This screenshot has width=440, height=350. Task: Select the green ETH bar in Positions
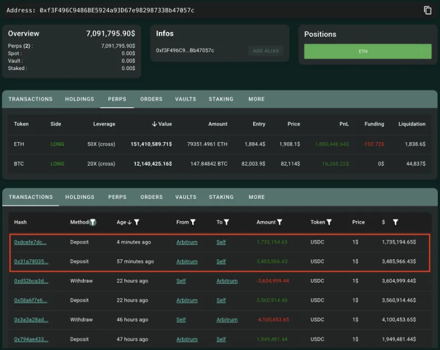(x=363, y=52)
